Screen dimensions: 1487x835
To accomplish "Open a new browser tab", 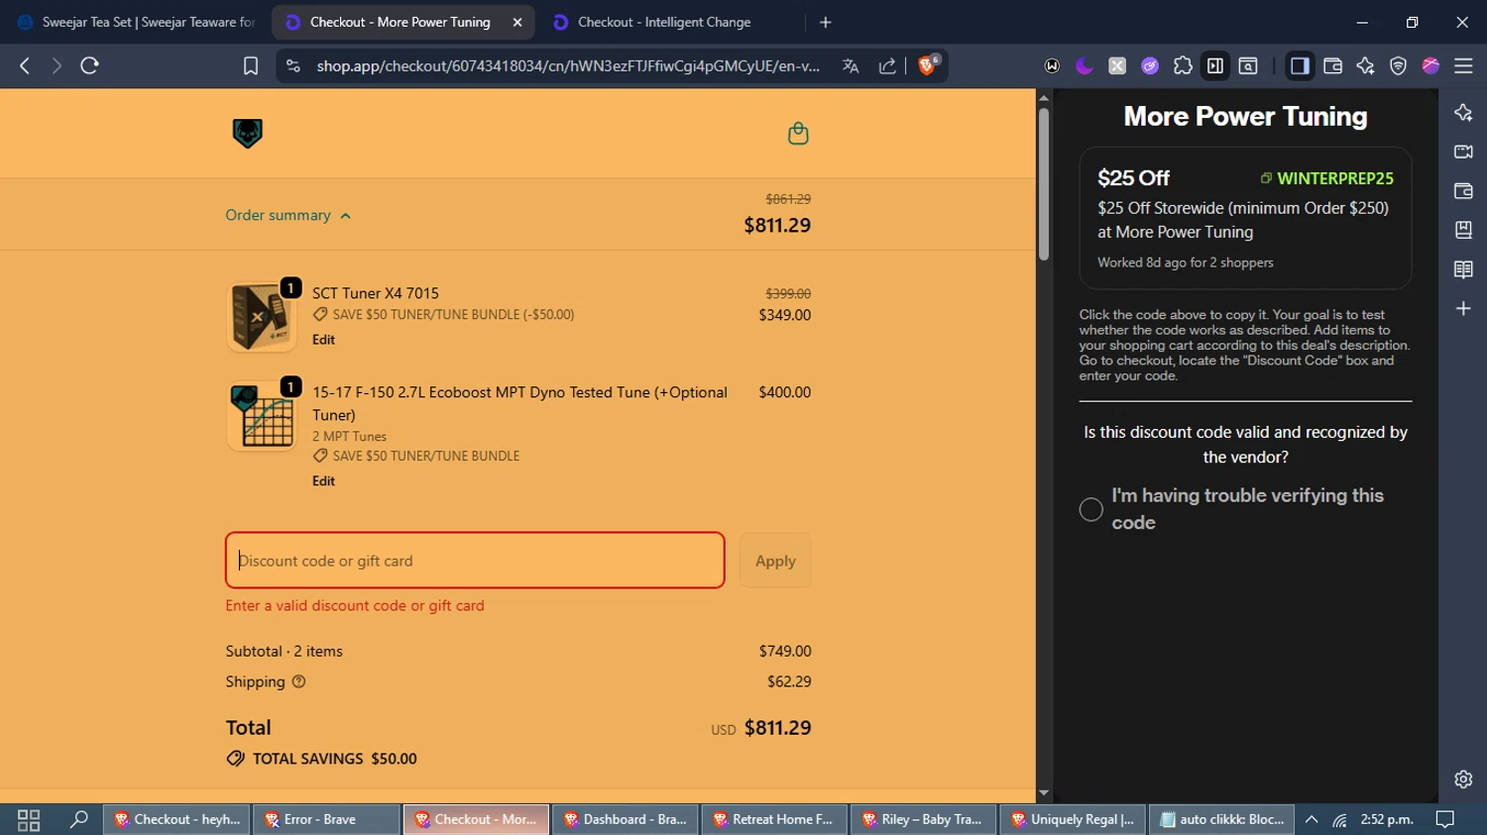I will point(826,22).
